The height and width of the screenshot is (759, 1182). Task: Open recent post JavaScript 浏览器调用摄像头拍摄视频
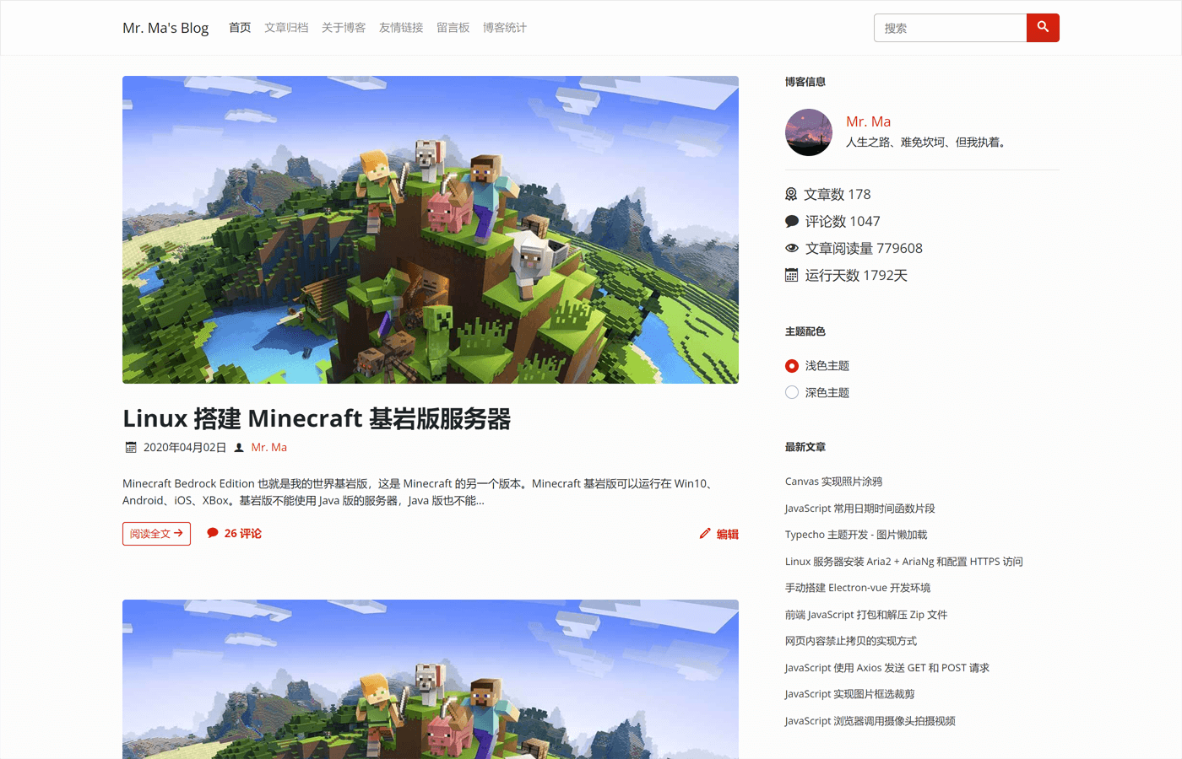click(x=870, y=721)
